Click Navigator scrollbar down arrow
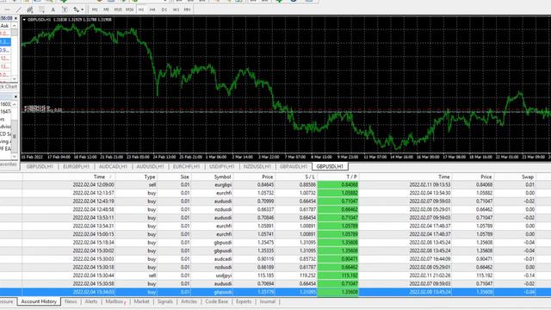Viewport: 551px width, 310px height. (x=15, y=157)
